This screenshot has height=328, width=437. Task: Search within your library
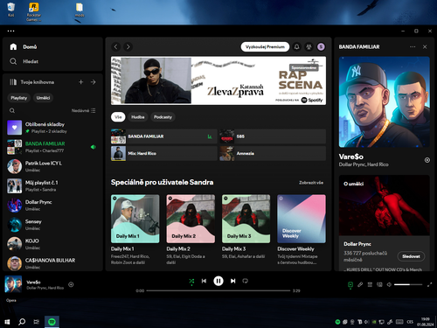click(12, 111)
